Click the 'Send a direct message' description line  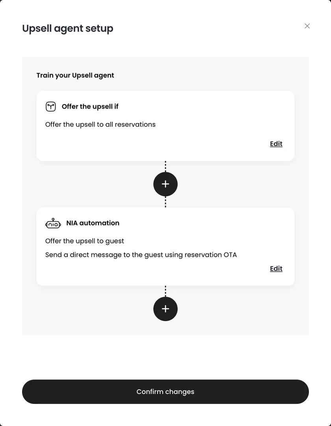click(141, 255)
